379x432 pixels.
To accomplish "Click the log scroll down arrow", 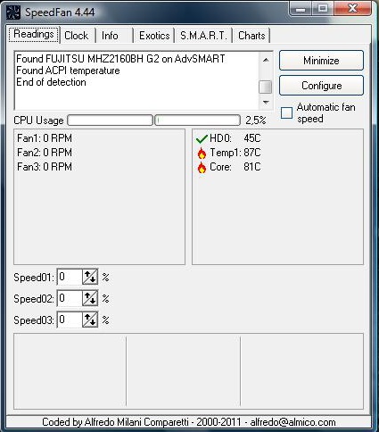I will 266,103.
